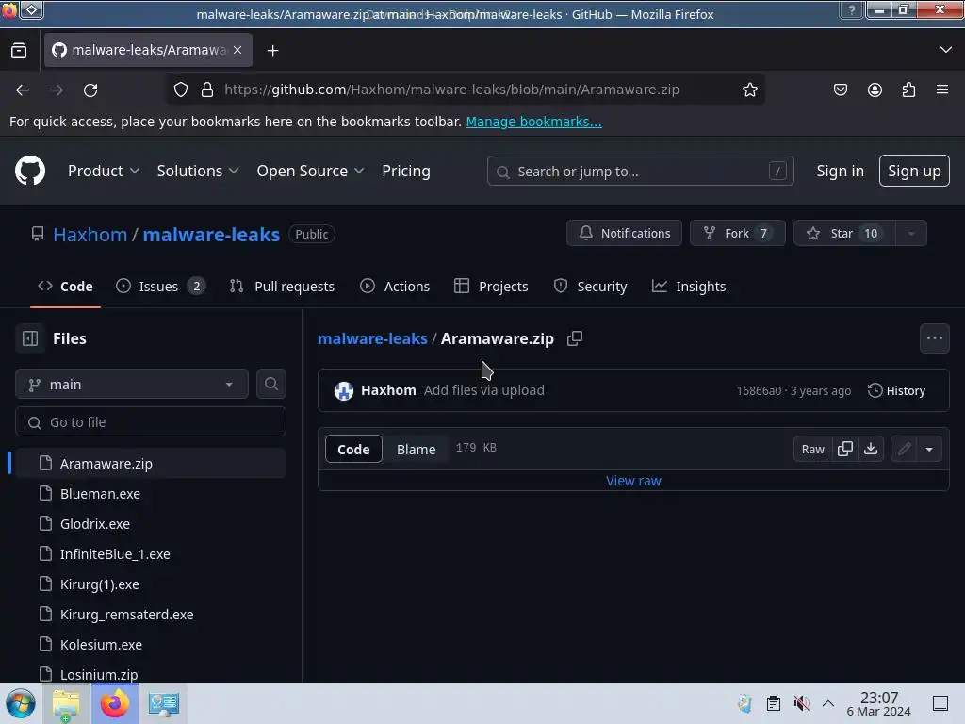
Task: Open the list all tabs chevron
Action: (946, 50)
